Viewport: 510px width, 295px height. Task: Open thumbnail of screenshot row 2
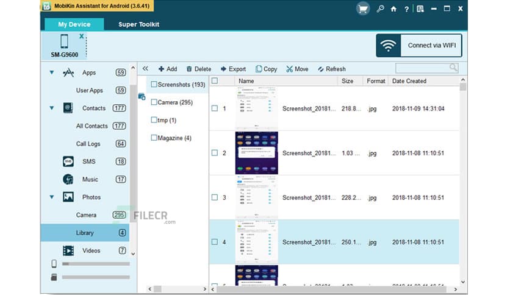click(x=257, y=153)
